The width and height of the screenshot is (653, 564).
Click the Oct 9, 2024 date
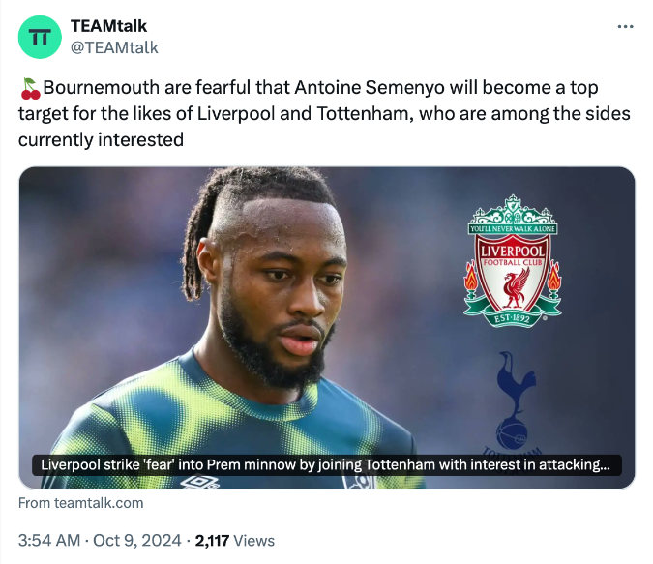pyautogui.click(x=136, y=541)
